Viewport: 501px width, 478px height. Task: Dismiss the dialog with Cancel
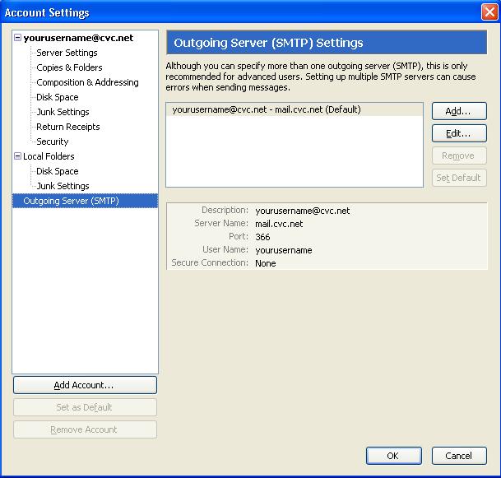(459, 456)
